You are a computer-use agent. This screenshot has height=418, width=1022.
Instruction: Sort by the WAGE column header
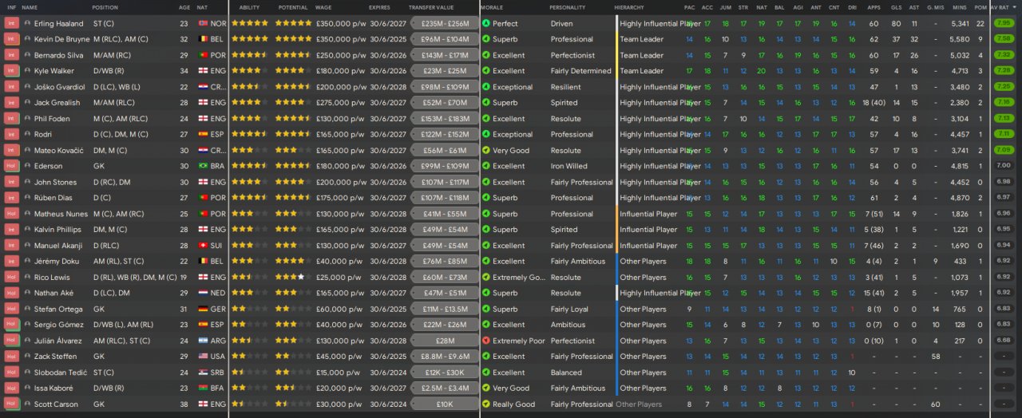pos(323,7)
